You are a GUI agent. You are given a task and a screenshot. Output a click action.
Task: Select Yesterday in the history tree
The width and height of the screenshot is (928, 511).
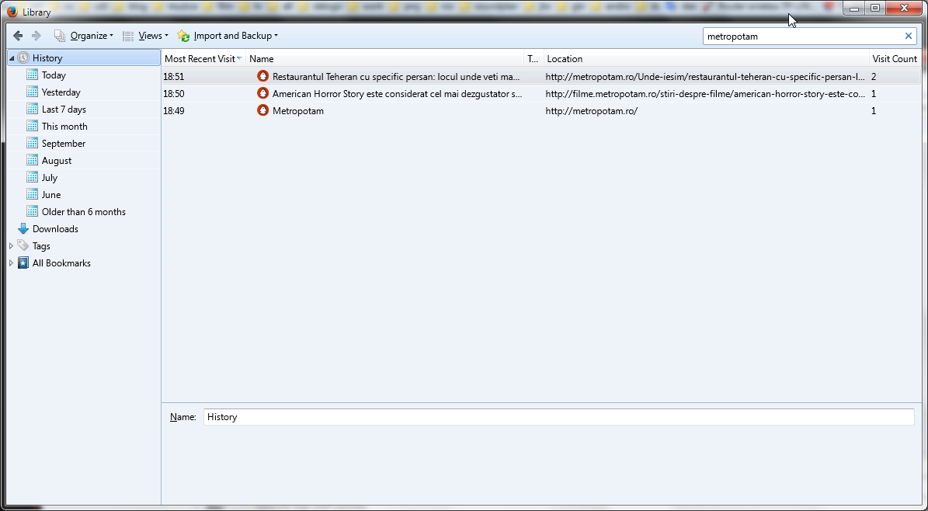pos(61,92)
